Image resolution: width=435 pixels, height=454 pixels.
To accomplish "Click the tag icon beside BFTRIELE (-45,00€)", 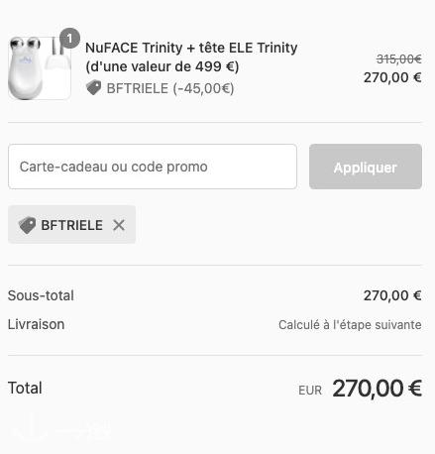I will [x=93, y=88].
